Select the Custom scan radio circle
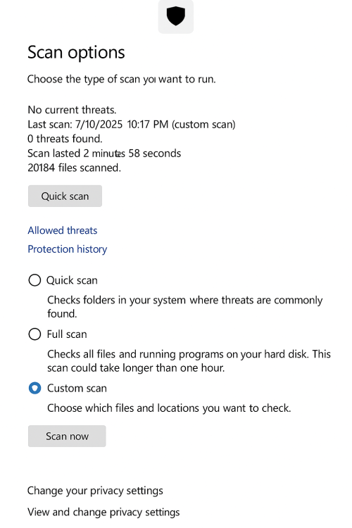 click(x=34, y=388)
